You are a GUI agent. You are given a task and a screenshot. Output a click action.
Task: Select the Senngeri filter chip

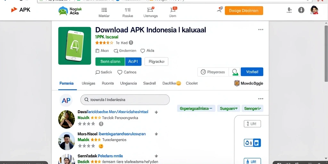(x=252, y=109)
